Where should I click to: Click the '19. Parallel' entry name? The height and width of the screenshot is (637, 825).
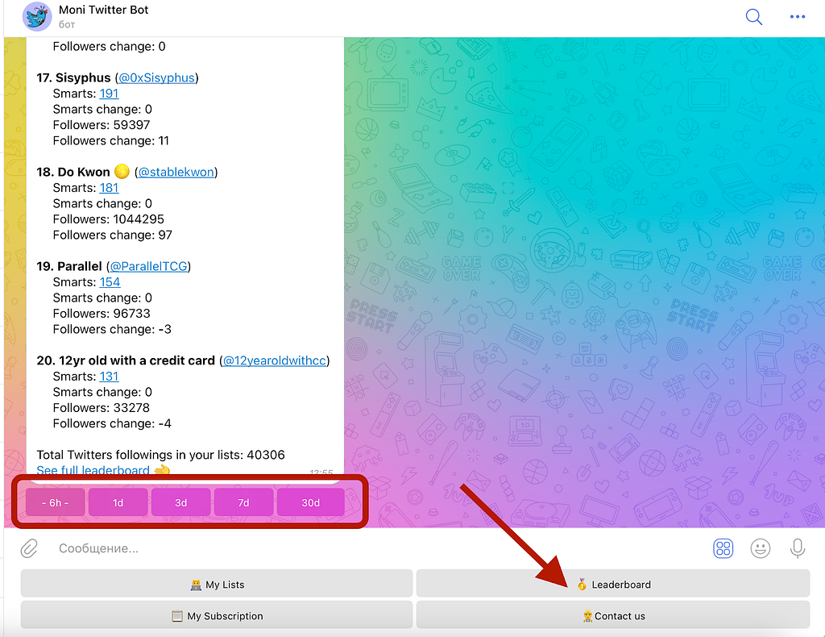click(x=69, y=266)
